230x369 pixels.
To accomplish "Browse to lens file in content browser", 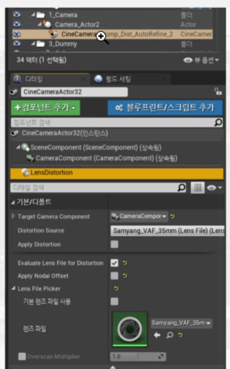I will tap(169, 335).
